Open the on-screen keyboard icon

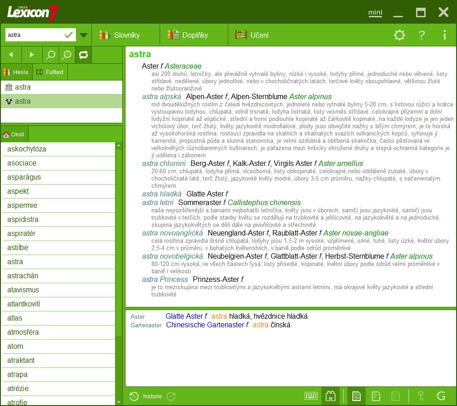311,396
